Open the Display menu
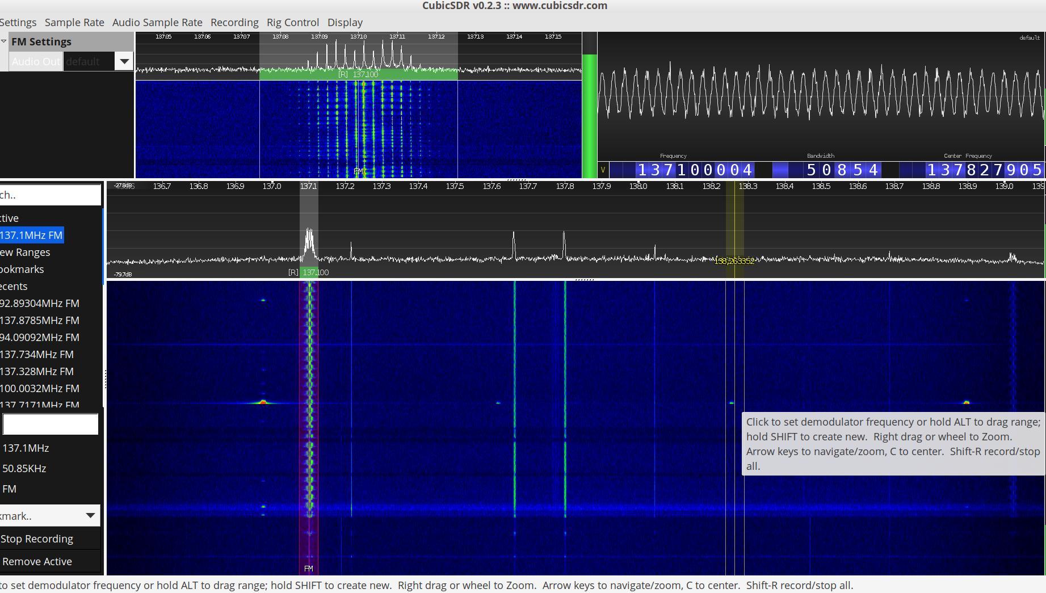Screen dimensions: 1046x593 345,22
